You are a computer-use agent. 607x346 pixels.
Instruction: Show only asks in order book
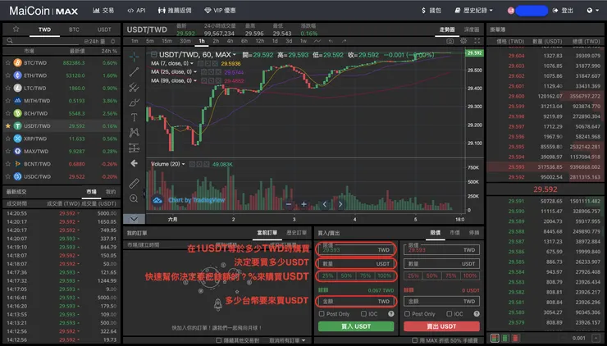point(516,338)
